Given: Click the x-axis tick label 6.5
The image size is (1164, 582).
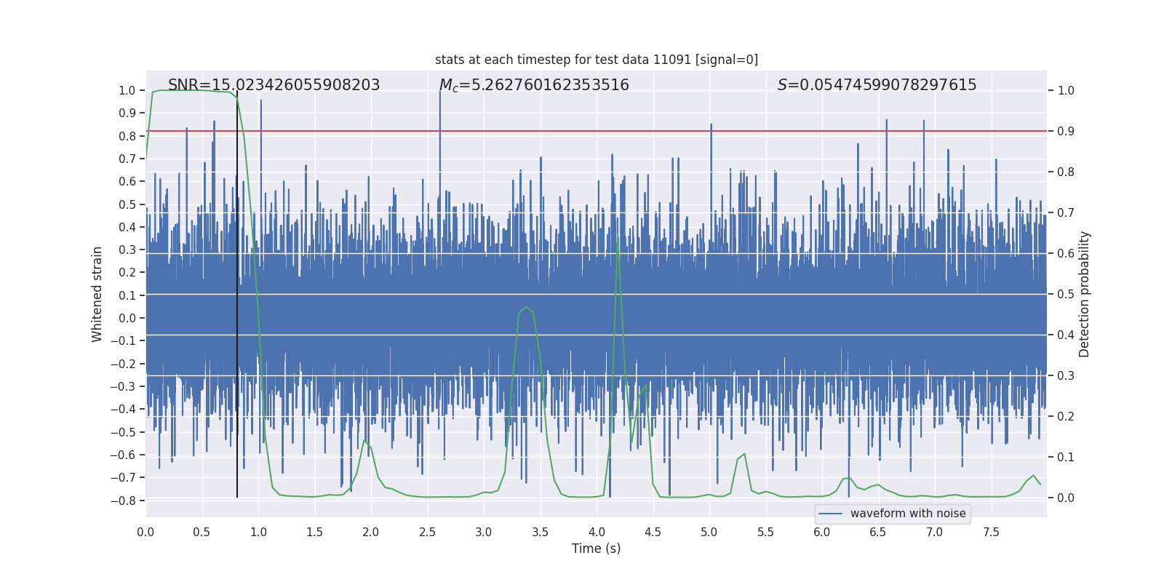Looking at the screenshot, I should (878, 532).
